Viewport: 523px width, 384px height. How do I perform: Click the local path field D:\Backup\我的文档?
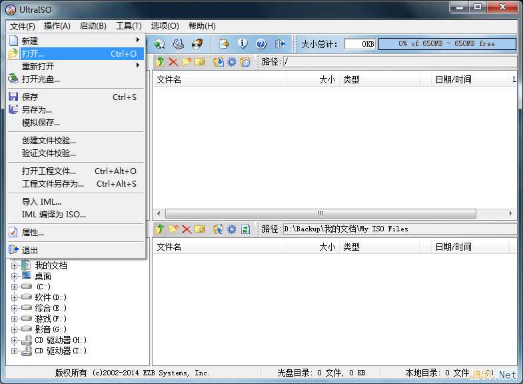click(x=400, y=229)
